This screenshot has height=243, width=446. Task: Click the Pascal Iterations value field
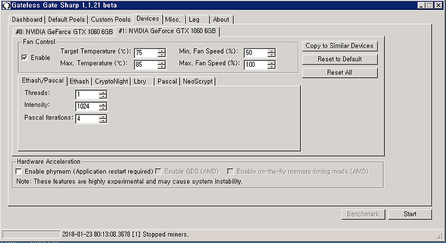(x=87, y=119)
